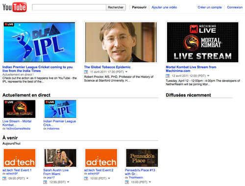Click Pensado's Place #13 with Gr... title

140,172
